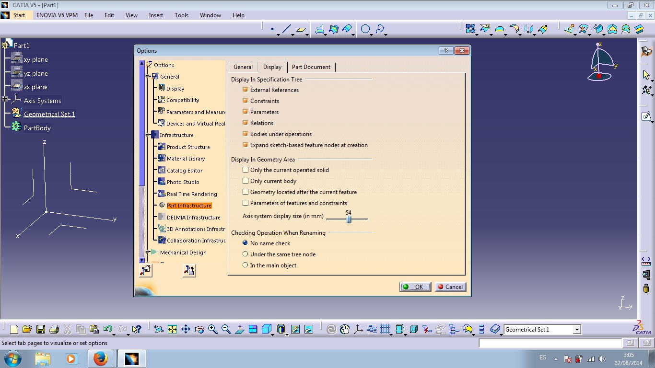Enable Only the current operated solid
The image size is (655, 368).
(x=246, y=170)
